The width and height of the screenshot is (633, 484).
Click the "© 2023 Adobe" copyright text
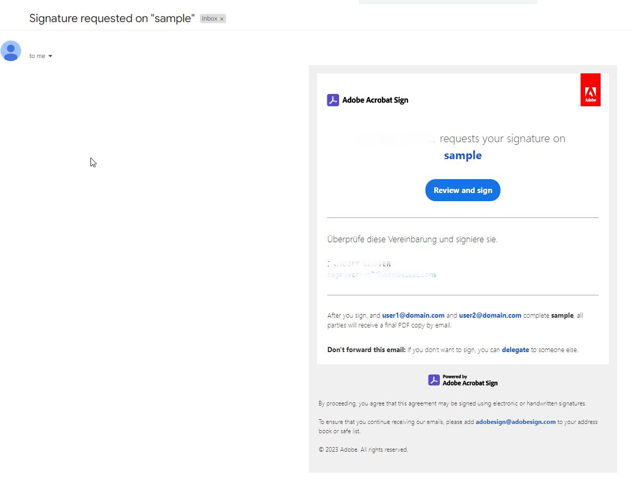click(x=363, y=450)
